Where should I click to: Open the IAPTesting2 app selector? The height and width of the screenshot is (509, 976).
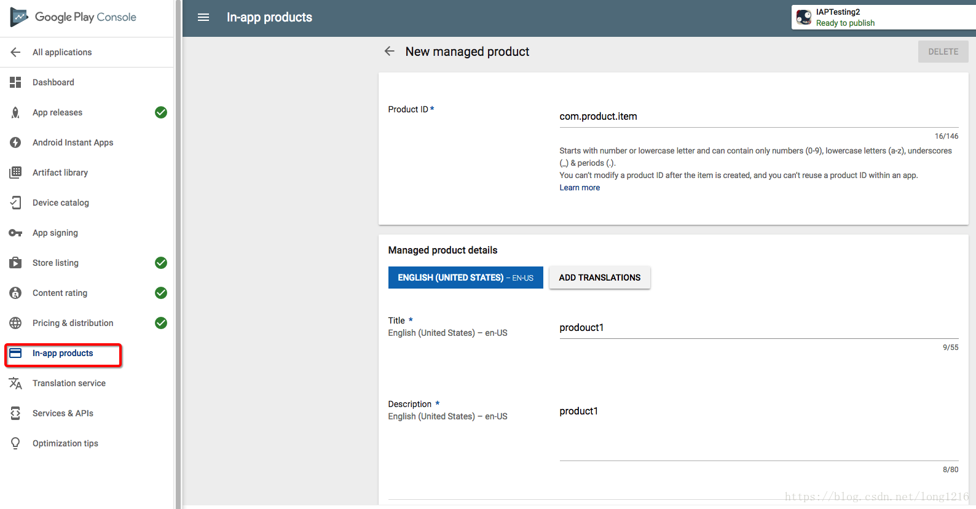(883, 17)
